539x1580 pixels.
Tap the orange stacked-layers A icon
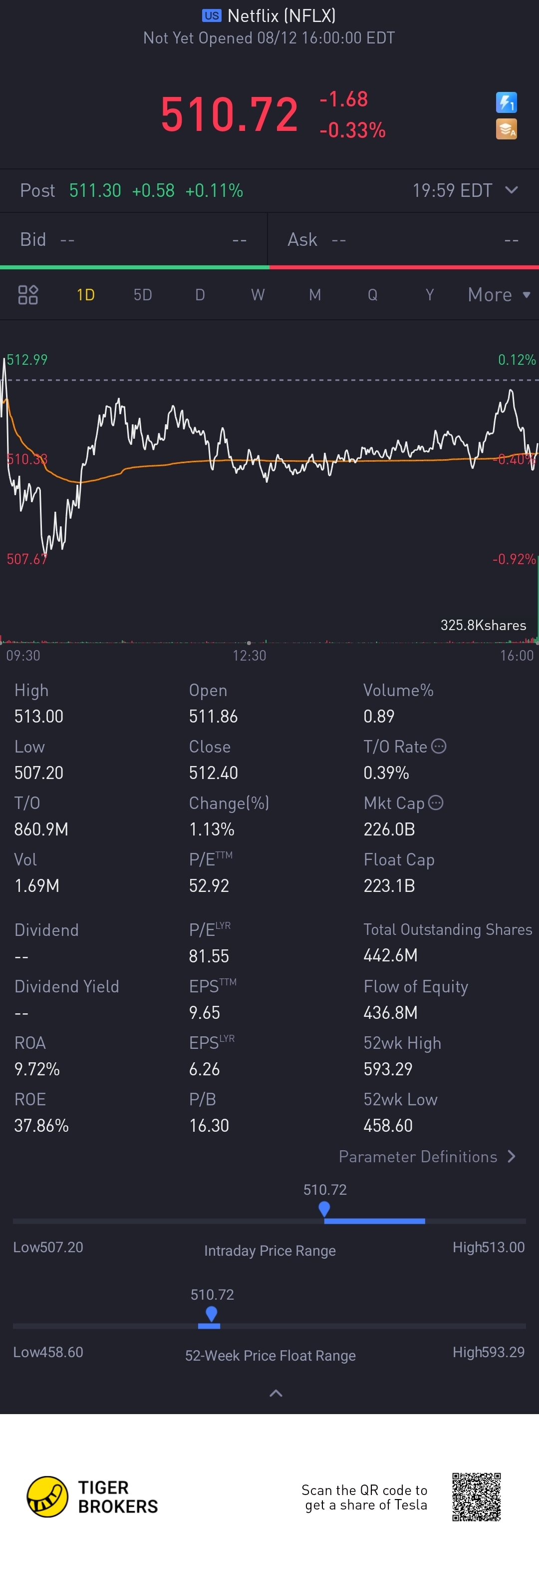click(506, 129)
